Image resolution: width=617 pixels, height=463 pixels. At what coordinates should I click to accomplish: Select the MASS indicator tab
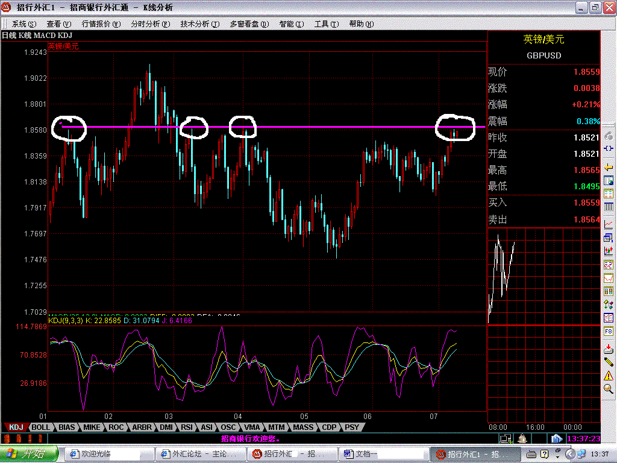click(x=303, y=427)
